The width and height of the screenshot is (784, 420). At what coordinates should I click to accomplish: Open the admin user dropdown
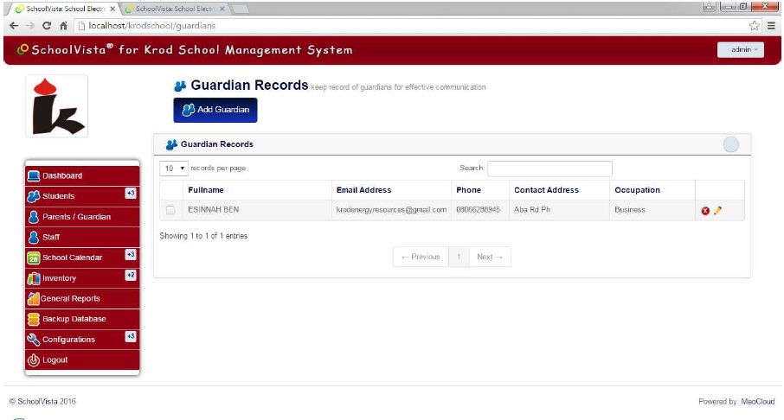point(741,50)
